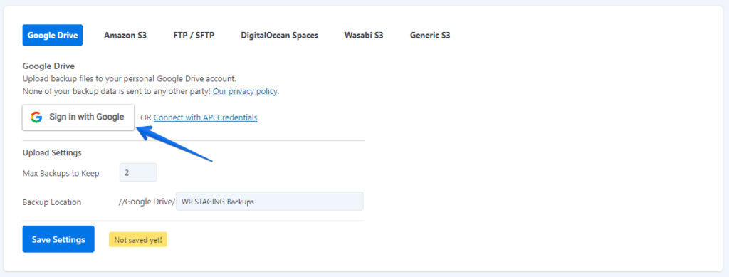Click the Sign in with Google button
The image size is (729, 277).
pyautogui.click(x=78, y=117)
